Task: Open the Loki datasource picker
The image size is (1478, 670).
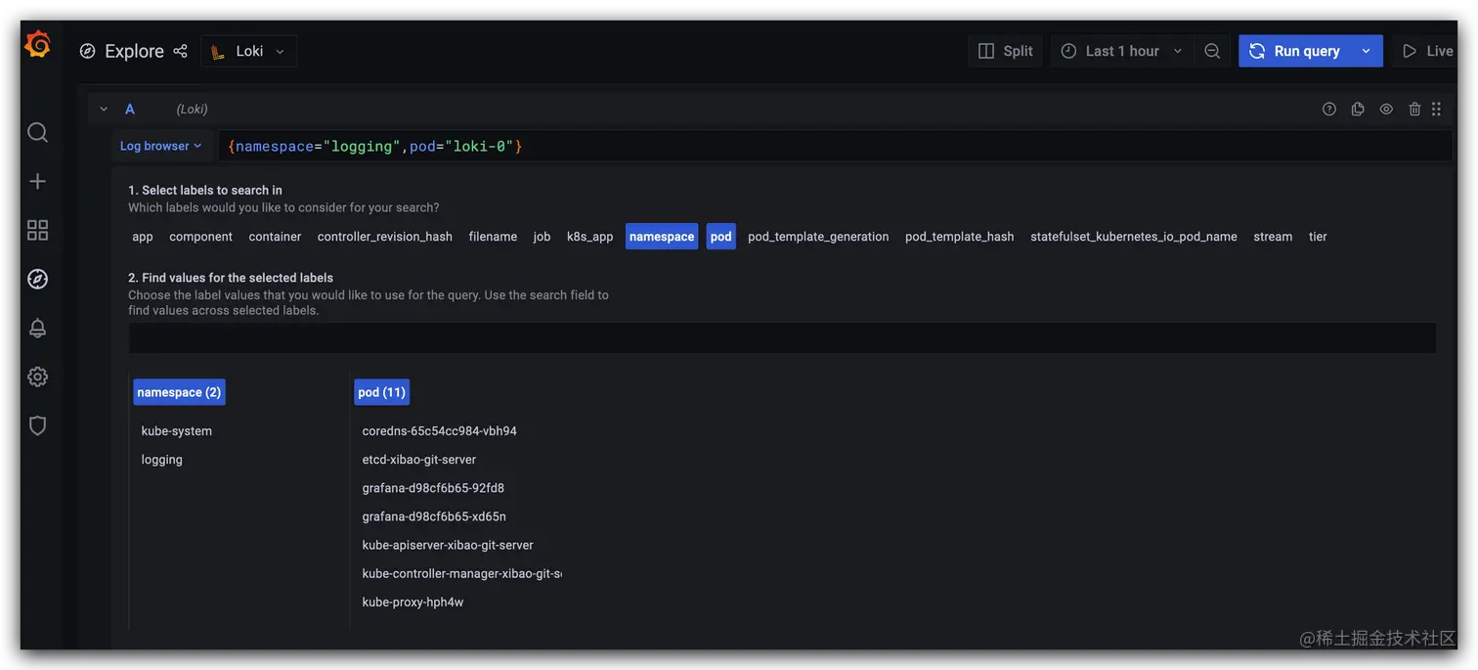Action: pyautogui.click(x=249, y=51)
